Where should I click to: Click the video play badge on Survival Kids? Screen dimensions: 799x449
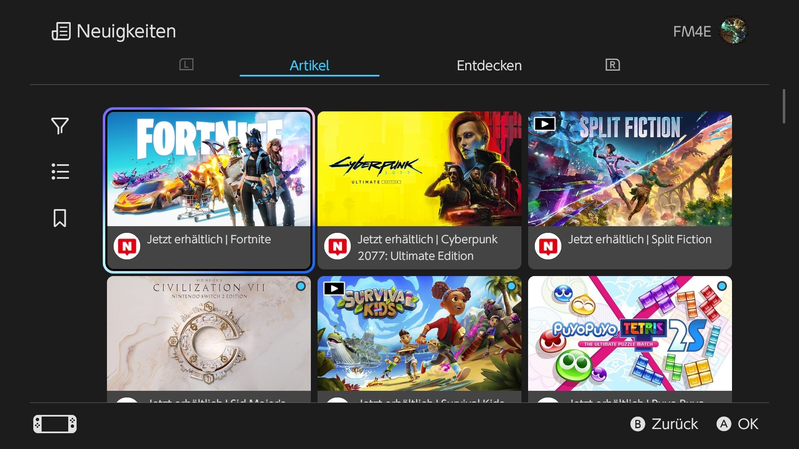[x=334, y=288]
